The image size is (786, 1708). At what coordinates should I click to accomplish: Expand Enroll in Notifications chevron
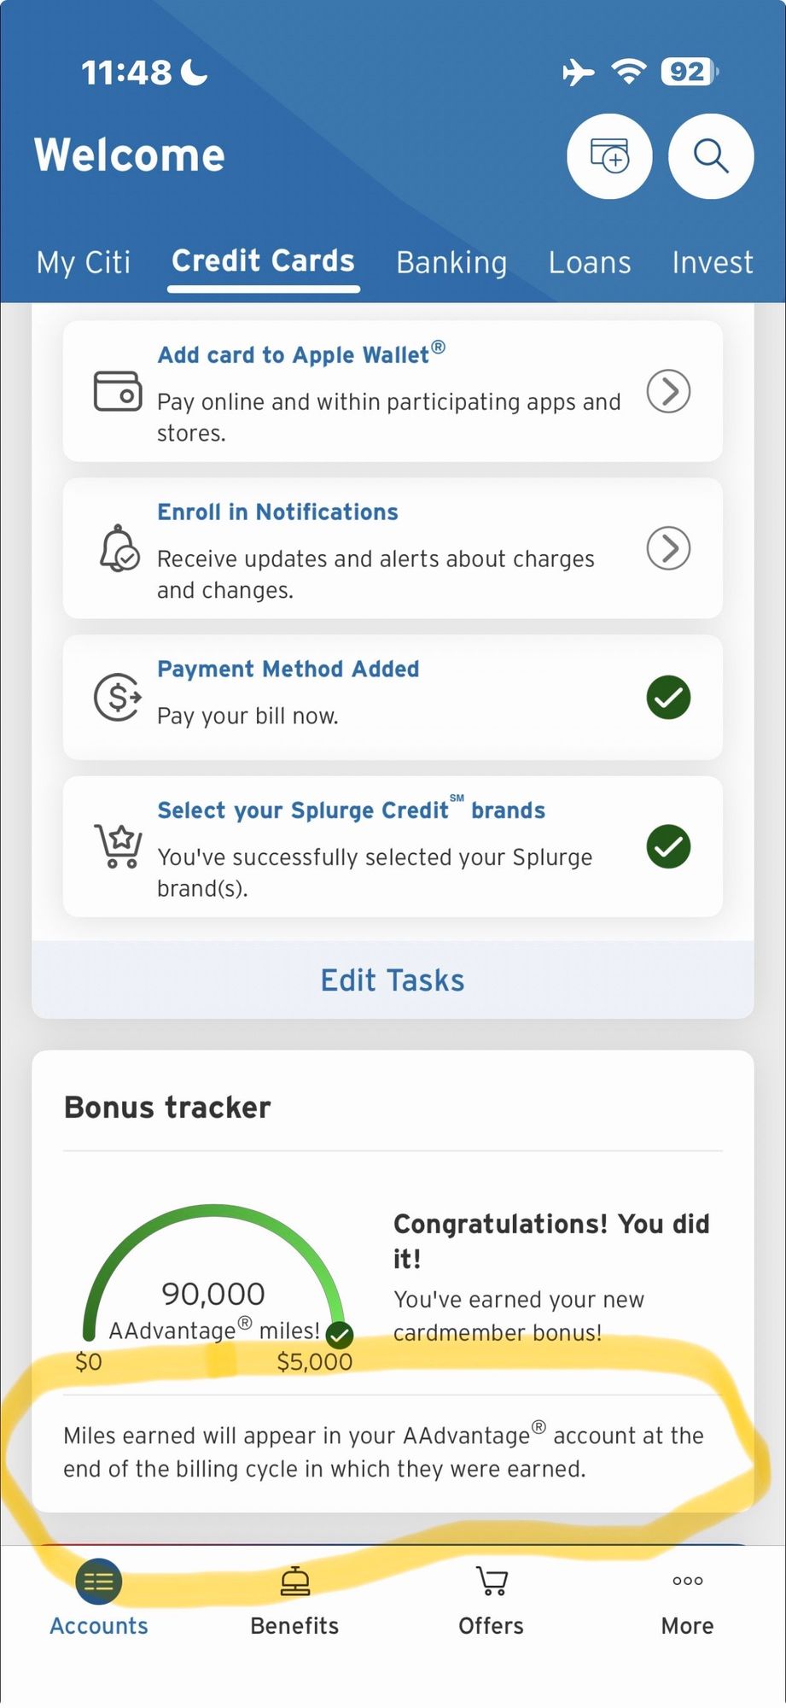[x=668, y=548]
